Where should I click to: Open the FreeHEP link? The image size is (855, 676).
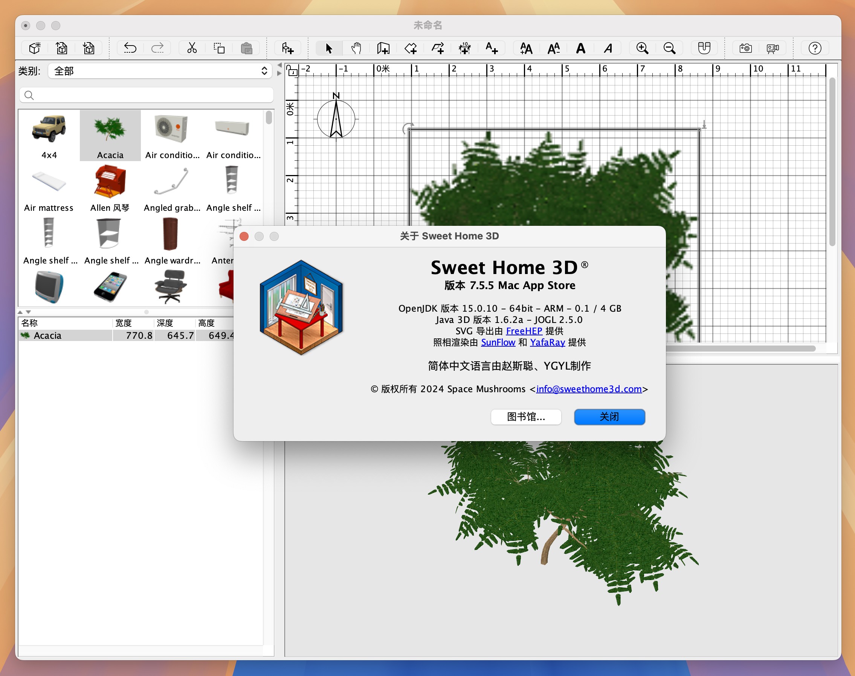(524, 331)
